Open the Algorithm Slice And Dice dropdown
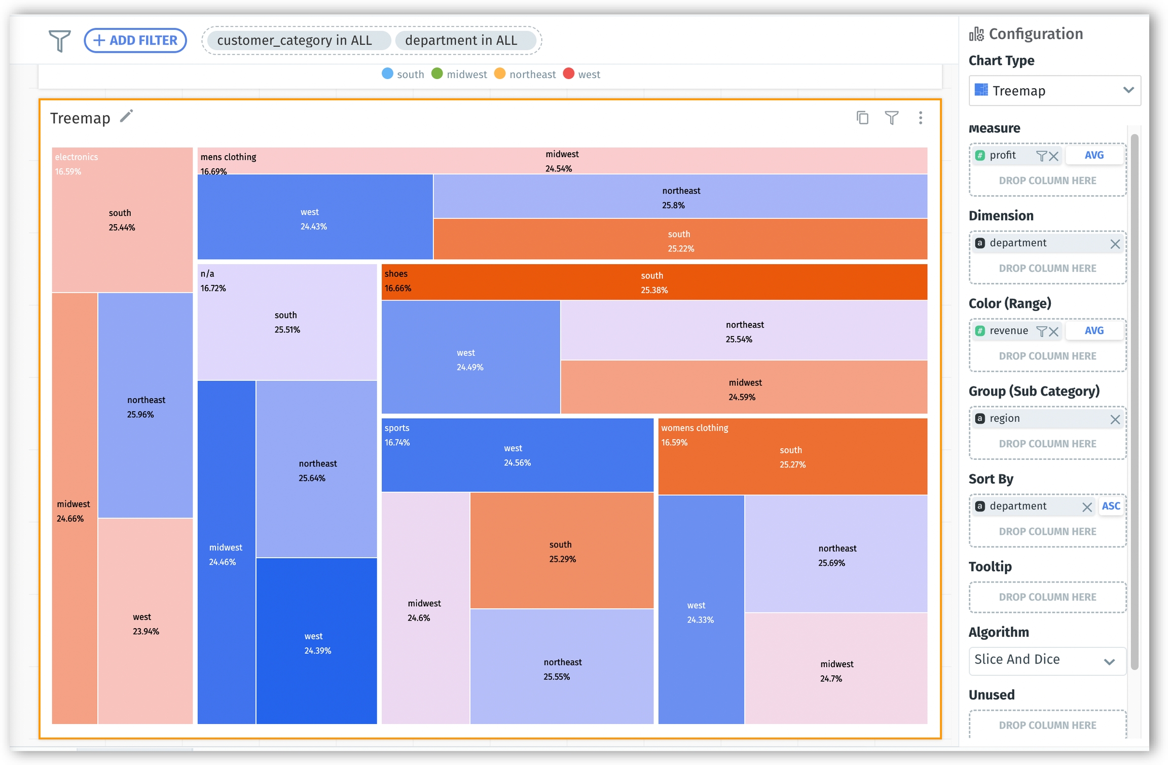The height and width of the screenshot is (765, 1168). click(x=1047, y=660)
